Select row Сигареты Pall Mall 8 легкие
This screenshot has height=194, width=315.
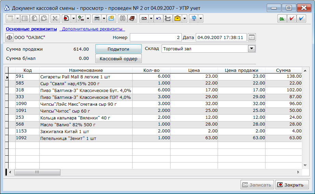tap(155, 77)
